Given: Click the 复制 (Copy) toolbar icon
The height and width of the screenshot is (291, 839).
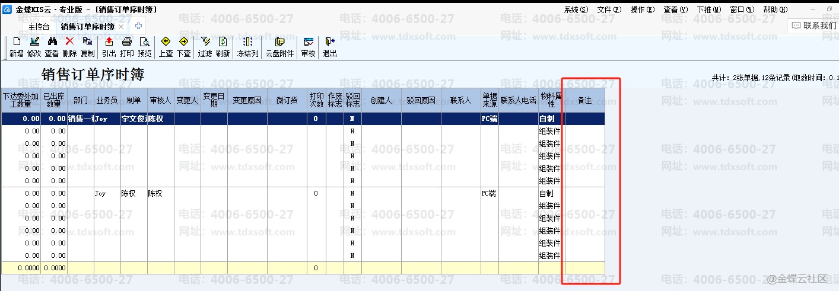Looking at the screenshot, I should pos(87,41).
